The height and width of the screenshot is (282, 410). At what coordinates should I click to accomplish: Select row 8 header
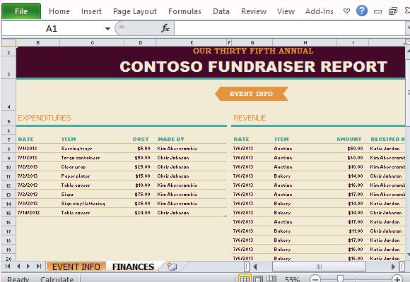pyautogui.click(x=8, y=149)
